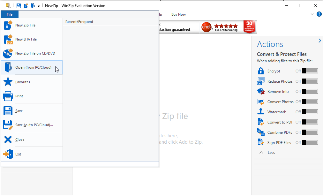Click the Watermark label
This screenshot has height=196, width=323.
tap(277, 112)
